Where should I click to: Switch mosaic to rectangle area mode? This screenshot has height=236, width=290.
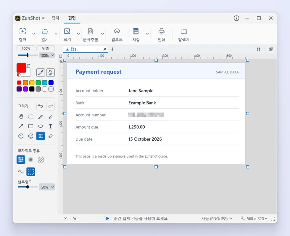tap(31, 171)
